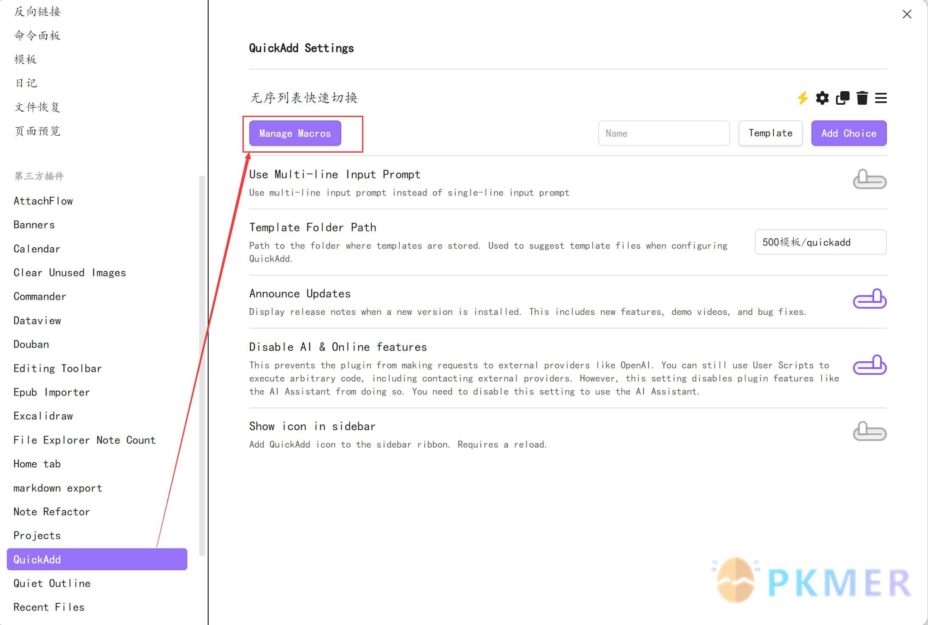
Task: Open the gear configure icon for the choice
Action: (x=822, y=98)
